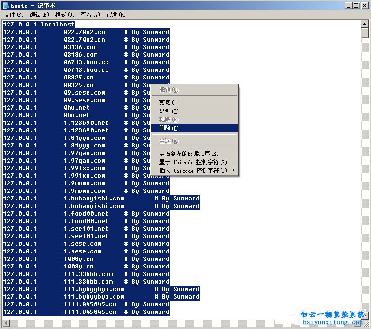Open the 查看 menu

click(x=90, y=15)
